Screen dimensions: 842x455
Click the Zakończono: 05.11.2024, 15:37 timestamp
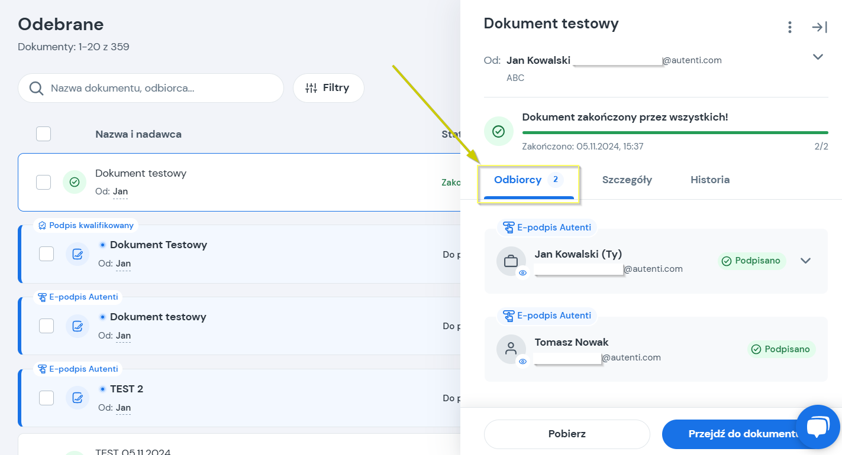583,146
